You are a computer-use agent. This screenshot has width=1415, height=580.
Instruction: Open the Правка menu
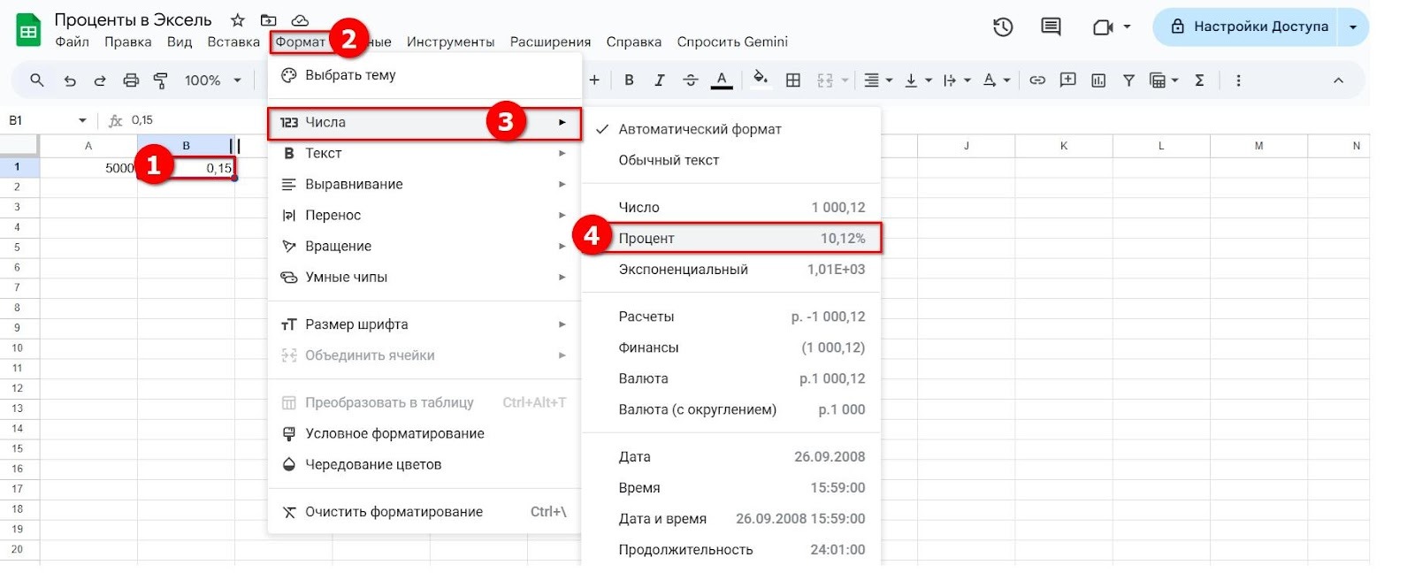127,42
